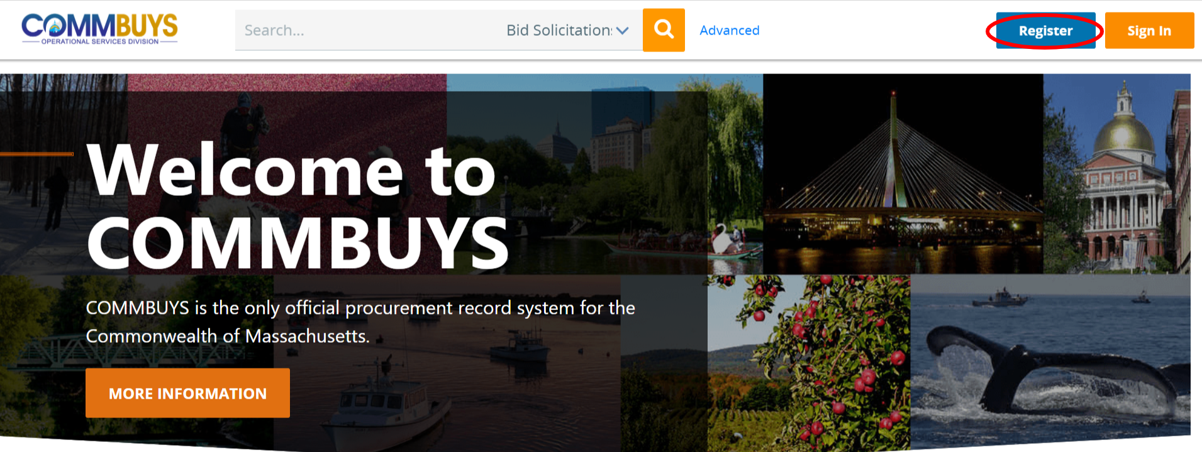Click inside the Search text field

tap(368, 30)
